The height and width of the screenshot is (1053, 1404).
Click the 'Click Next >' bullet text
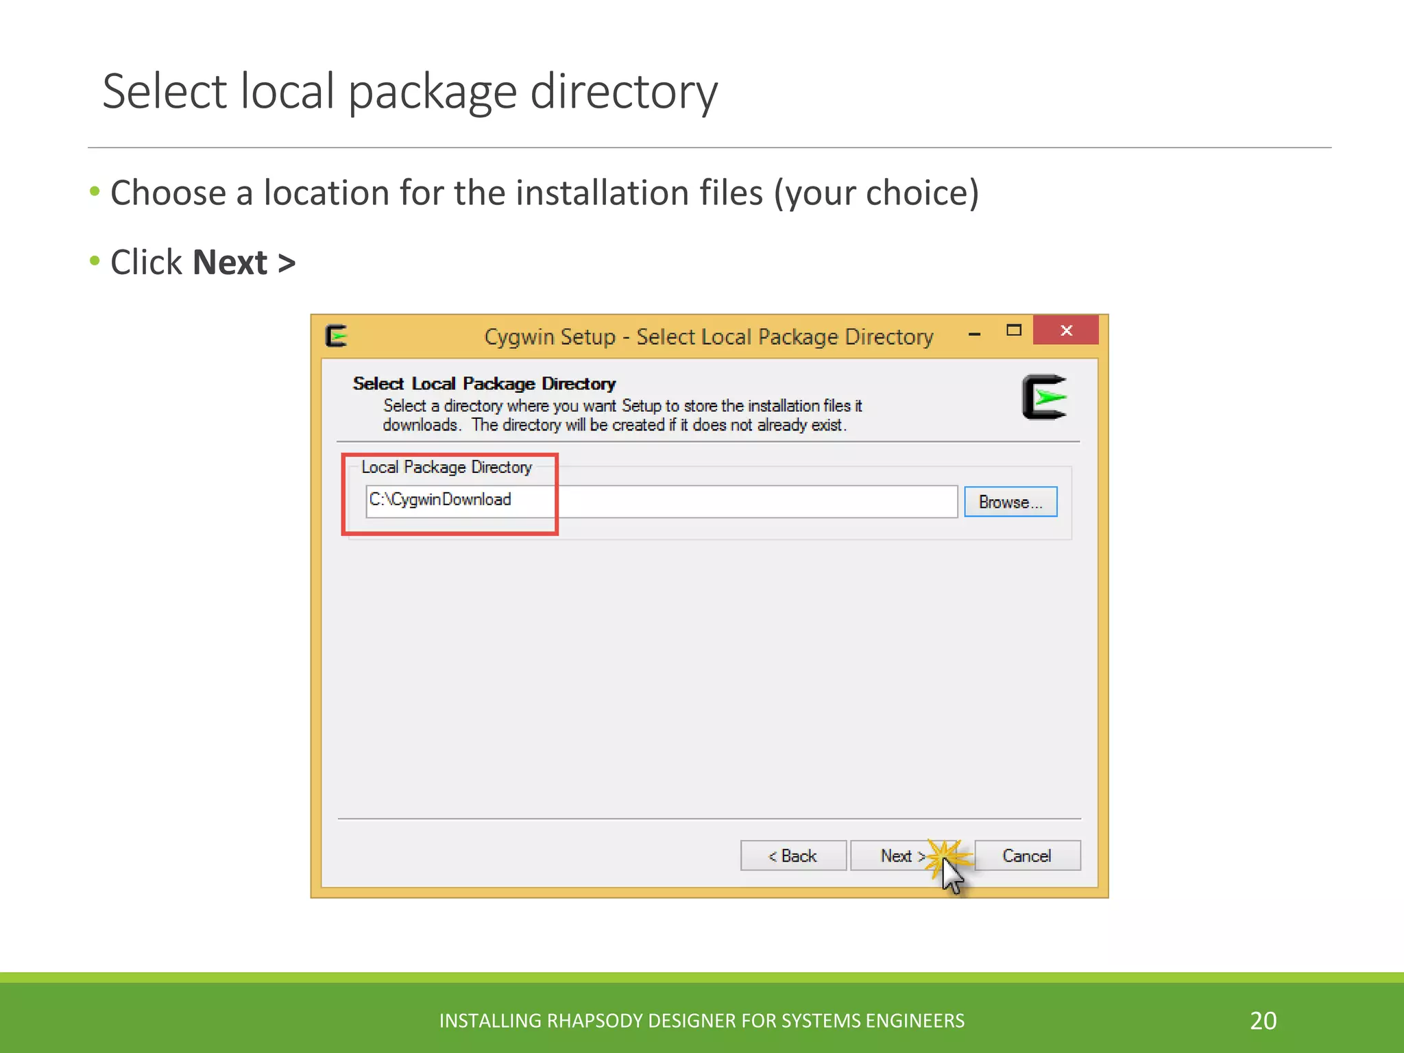tap(203, 263)
